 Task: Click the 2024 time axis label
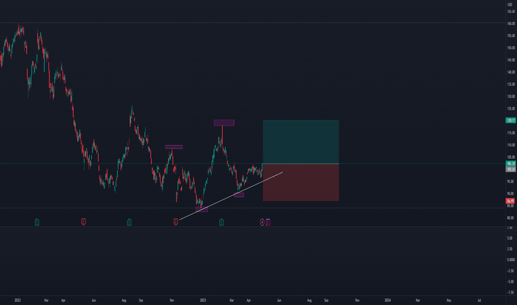coord(388,301)
